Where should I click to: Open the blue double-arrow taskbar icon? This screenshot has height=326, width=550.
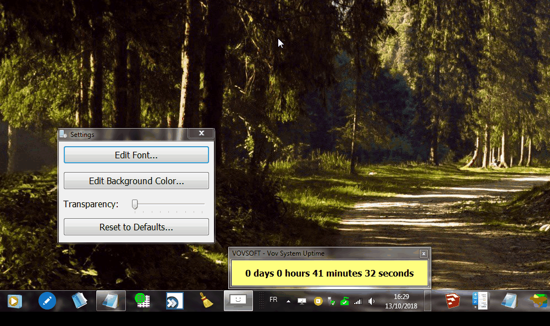click(x=174, y=301)
